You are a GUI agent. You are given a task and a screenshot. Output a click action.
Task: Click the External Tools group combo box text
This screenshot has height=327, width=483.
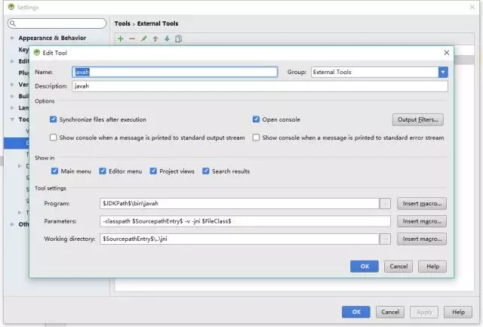[332, 72]
